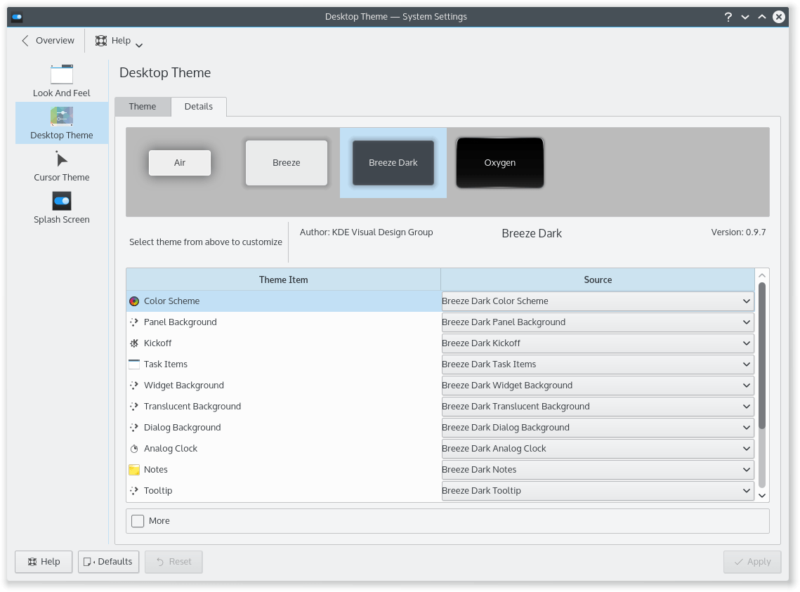
Task: Click the title bar question mark help icon
Action: coord(728,17)
